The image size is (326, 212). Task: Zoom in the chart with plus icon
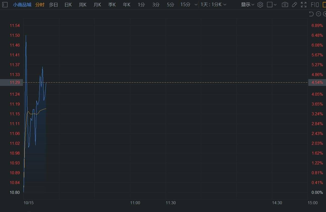324,14
